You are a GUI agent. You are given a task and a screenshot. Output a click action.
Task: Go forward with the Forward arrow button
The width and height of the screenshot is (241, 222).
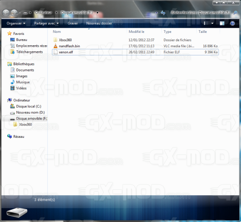point(14,13)
